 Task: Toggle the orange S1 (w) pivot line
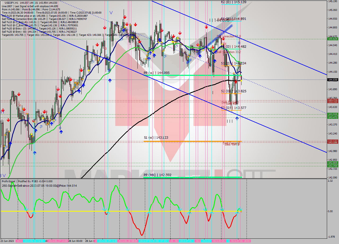click(x=185, y=141)
